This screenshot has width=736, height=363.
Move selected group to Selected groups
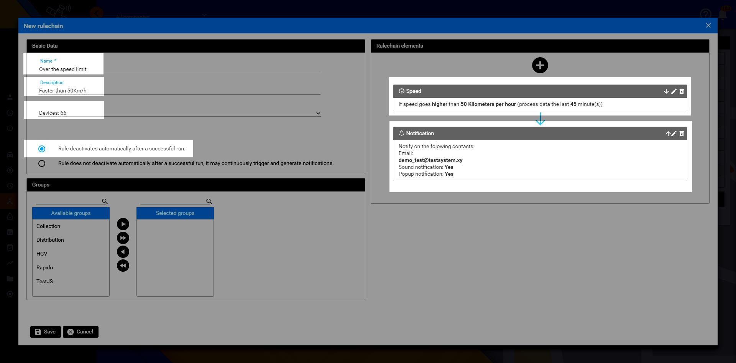pos(123,224)
